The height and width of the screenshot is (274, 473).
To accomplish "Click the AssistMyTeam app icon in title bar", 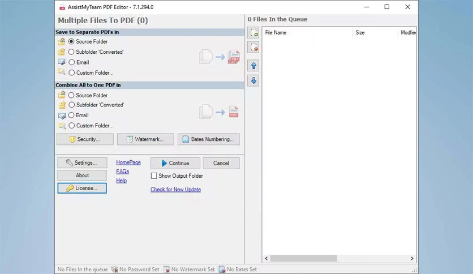I will point(62,7).
